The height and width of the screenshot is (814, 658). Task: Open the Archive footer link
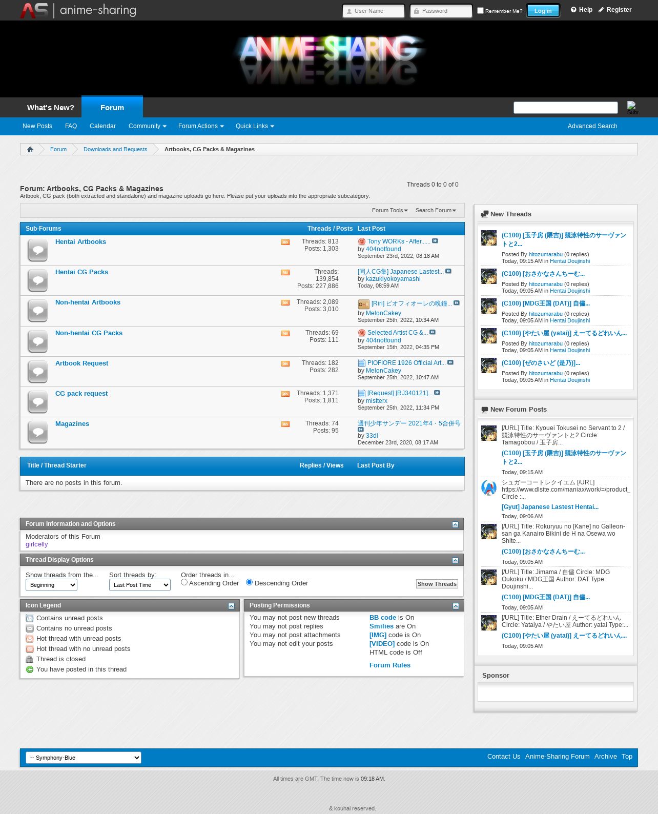(x=606, y=757)
